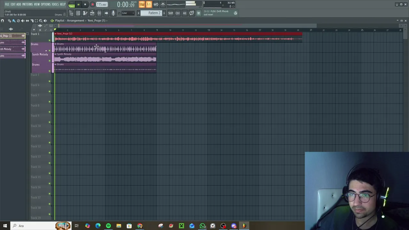Collapse the Drums group track arrow
Image resolution: width=409 pixels, height=230 pixels.
pos(46,50)
